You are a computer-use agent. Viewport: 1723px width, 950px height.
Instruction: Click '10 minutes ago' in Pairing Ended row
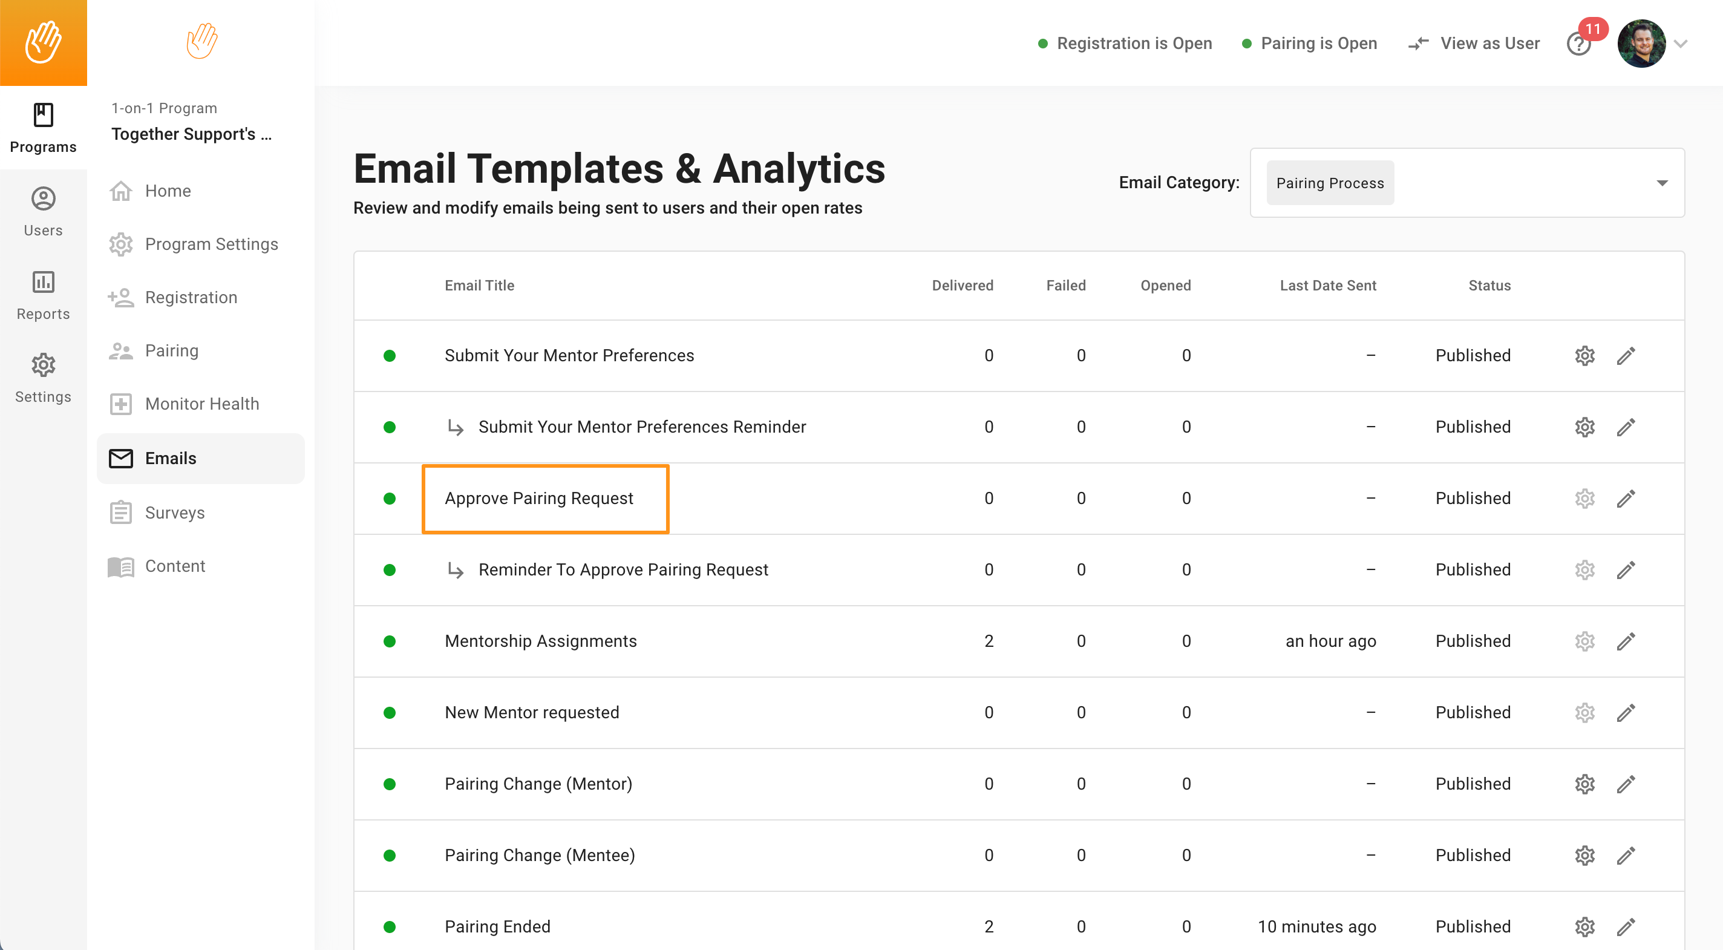(1316, 927)
